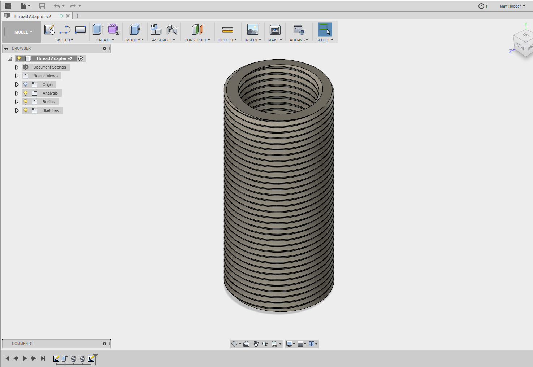This screenshot has height=367, width=533.
Task: Click the Redo arrow
Action: [73, 6]
